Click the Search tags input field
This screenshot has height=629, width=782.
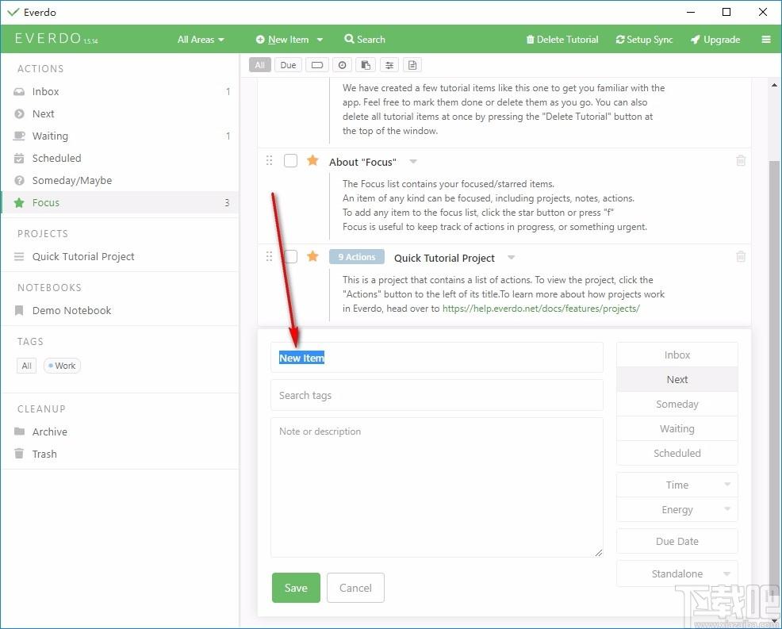pyautogui.click(x=436, y=395)
